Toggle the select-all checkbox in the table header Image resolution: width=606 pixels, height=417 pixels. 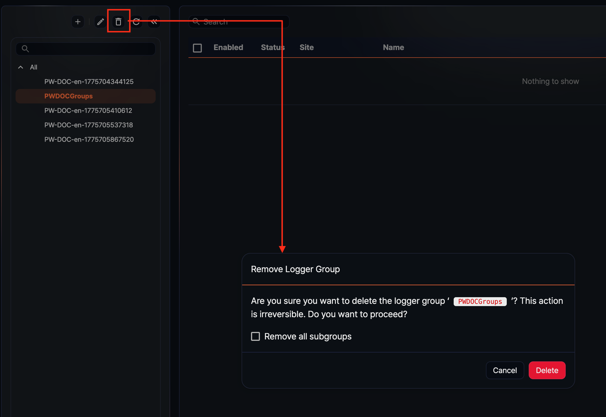(x=198, y=48)
